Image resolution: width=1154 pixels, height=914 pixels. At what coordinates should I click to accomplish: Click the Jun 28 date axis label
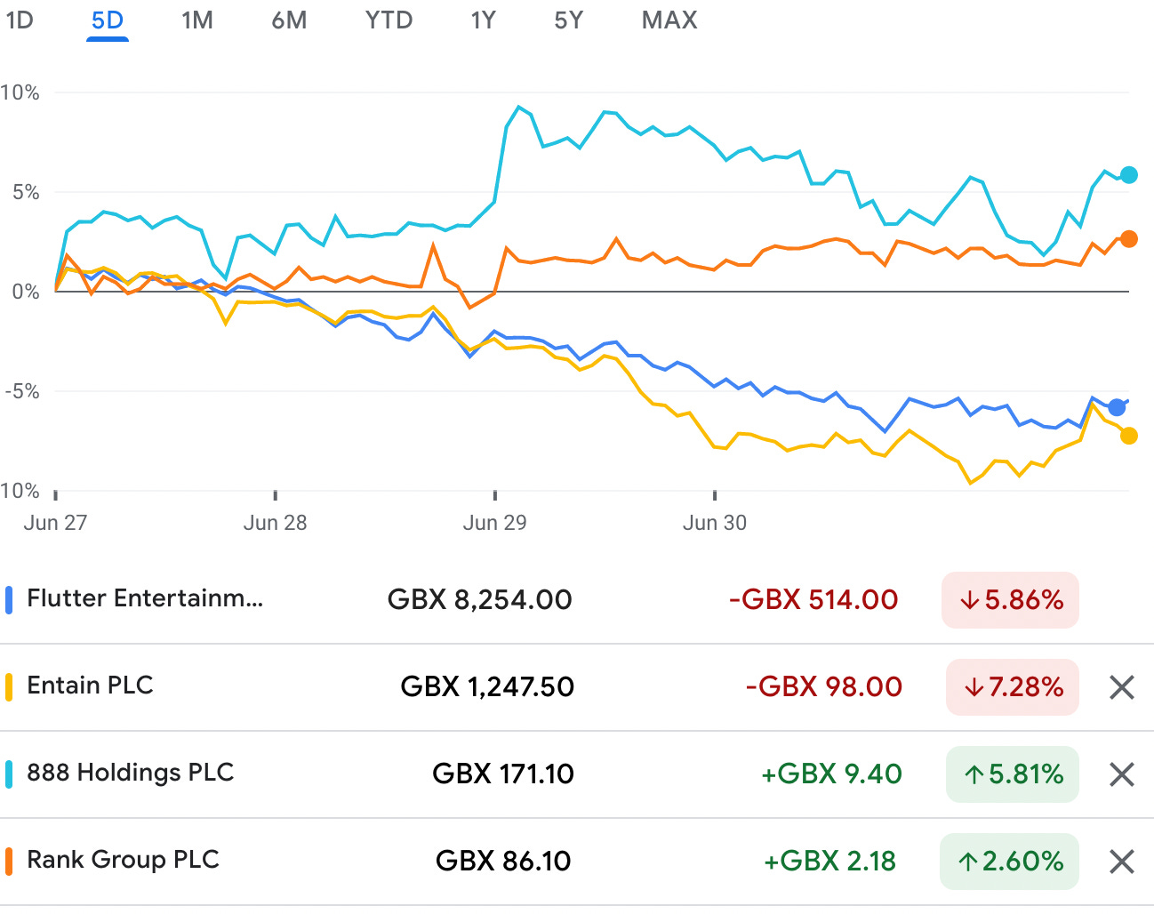[x=275, y=523]
